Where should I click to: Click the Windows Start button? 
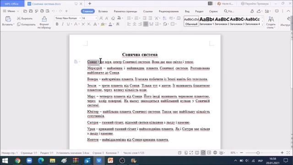tap(5, 161)
